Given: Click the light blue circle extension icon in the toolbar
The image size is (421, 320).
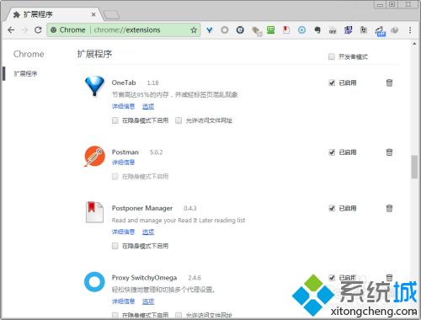Looking at the screenshot, I should point(301,29).
